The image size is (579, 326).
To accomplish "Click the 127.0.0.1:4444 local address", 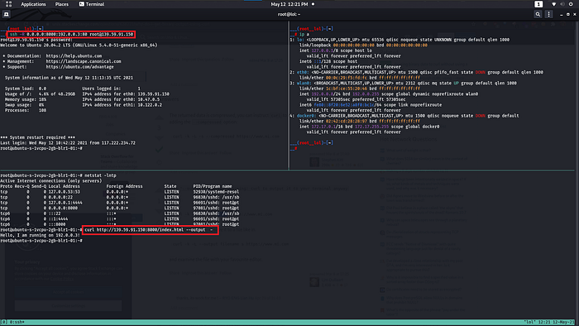I will pyautogui.click(x=65, y=203).
